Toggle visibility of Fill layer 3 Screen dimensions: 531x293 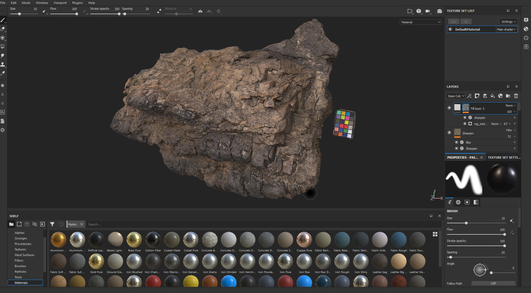[449, 108]
